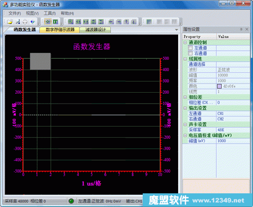Click the 采样率 value 48K field
Image resolution: width=253 pixels, height=207 pixels.
coord(233,130)
